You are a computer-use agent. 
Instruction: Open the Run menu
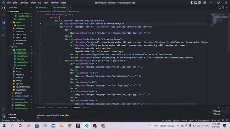[46, 3]
